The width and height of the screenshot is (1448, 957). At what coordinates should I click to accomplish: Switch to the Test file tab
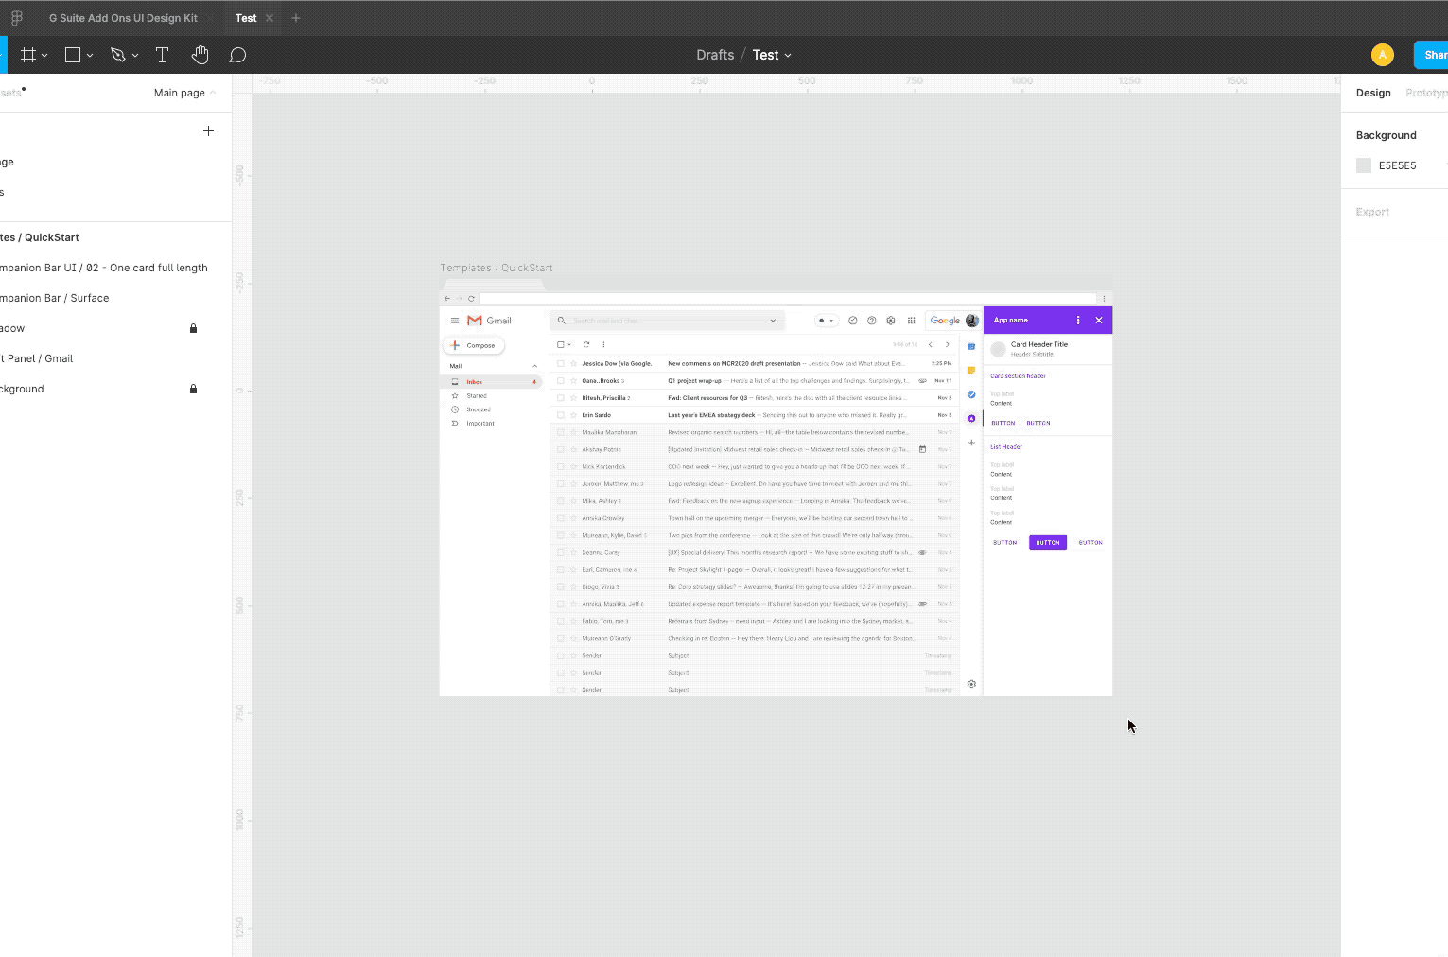(x=246, y=18)
